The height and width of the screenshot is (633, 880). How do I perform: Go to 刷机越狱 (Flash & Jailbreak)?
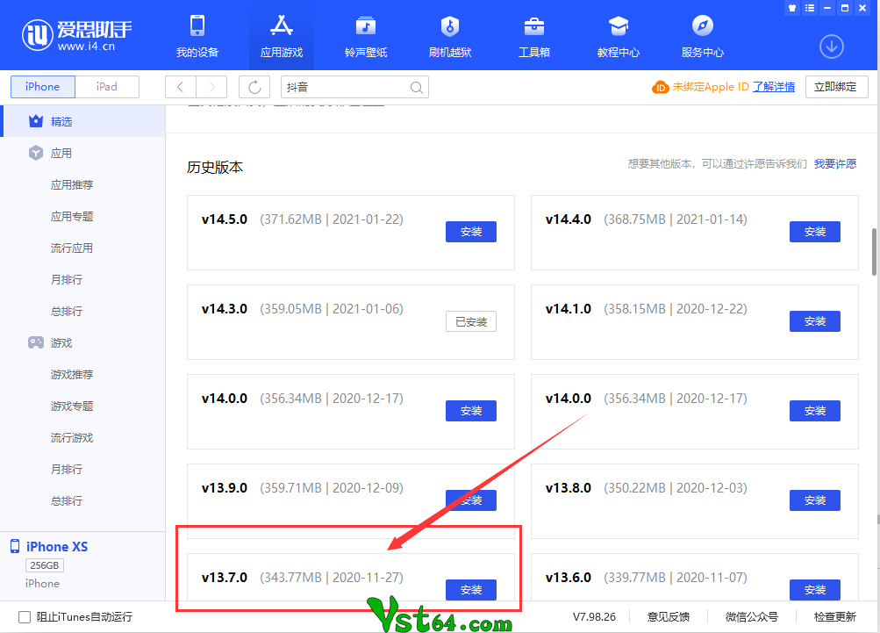[x=449, y=36]
